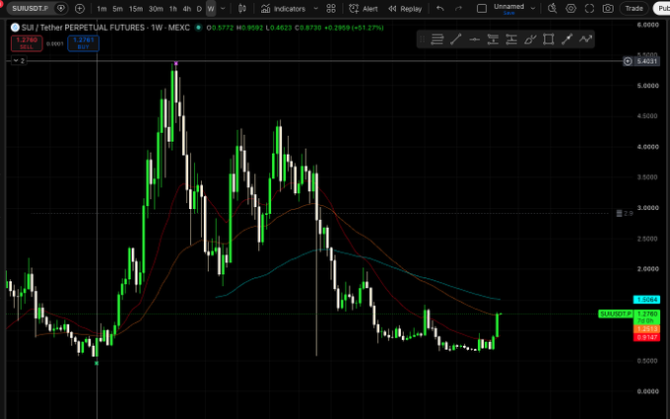
Task: Click the redo arrow
Action: tap(458, 9)
